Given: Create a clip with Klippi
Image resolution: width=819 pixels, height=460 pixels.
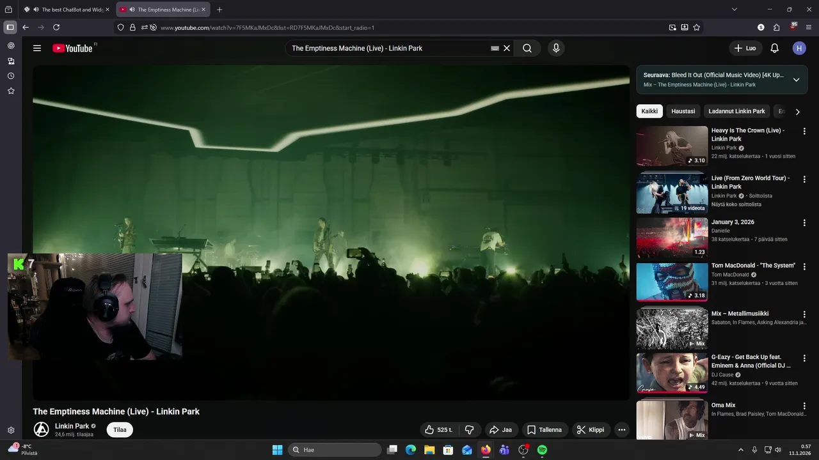Looking at the screenshot, I should point(591,430).
